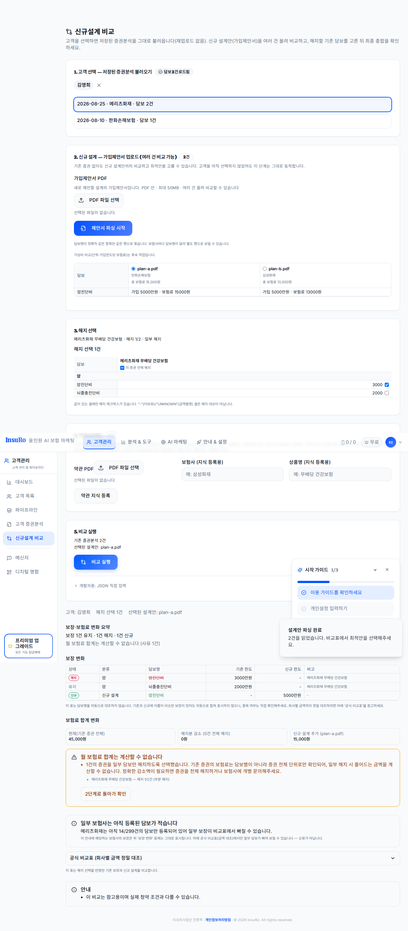Click the 김영희 customer chip
The height and width of the screenshot is (931, 408).
point(84,85)
